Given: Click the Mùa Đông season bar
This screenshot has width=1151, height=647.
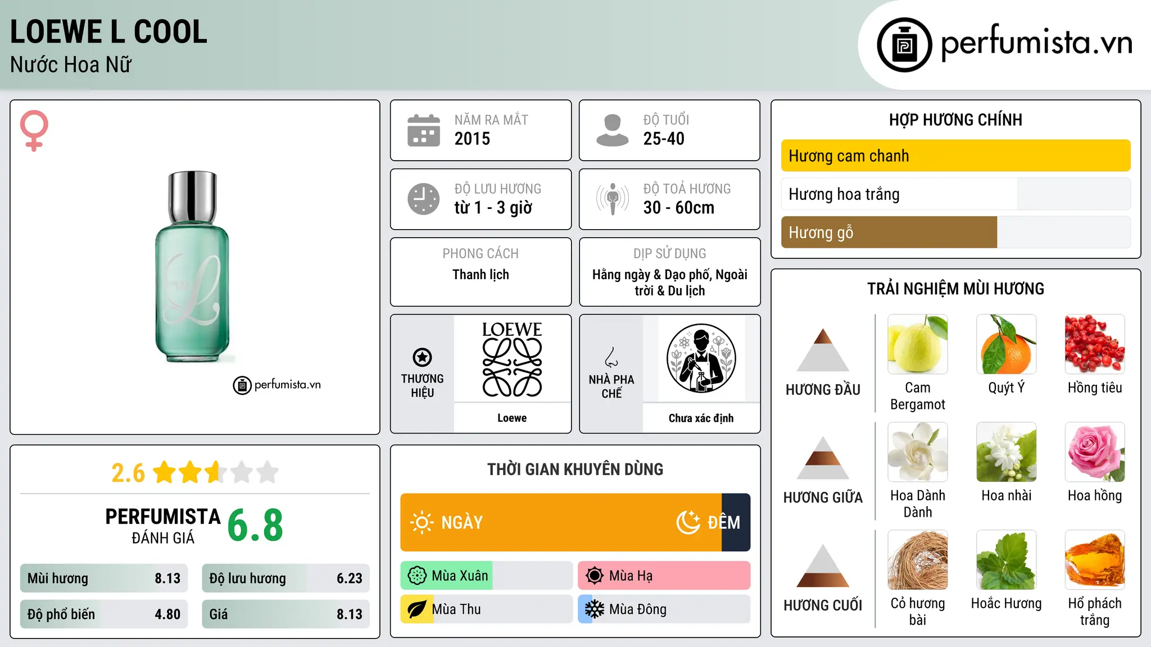Looking at the screenshot, I should 664,609.
